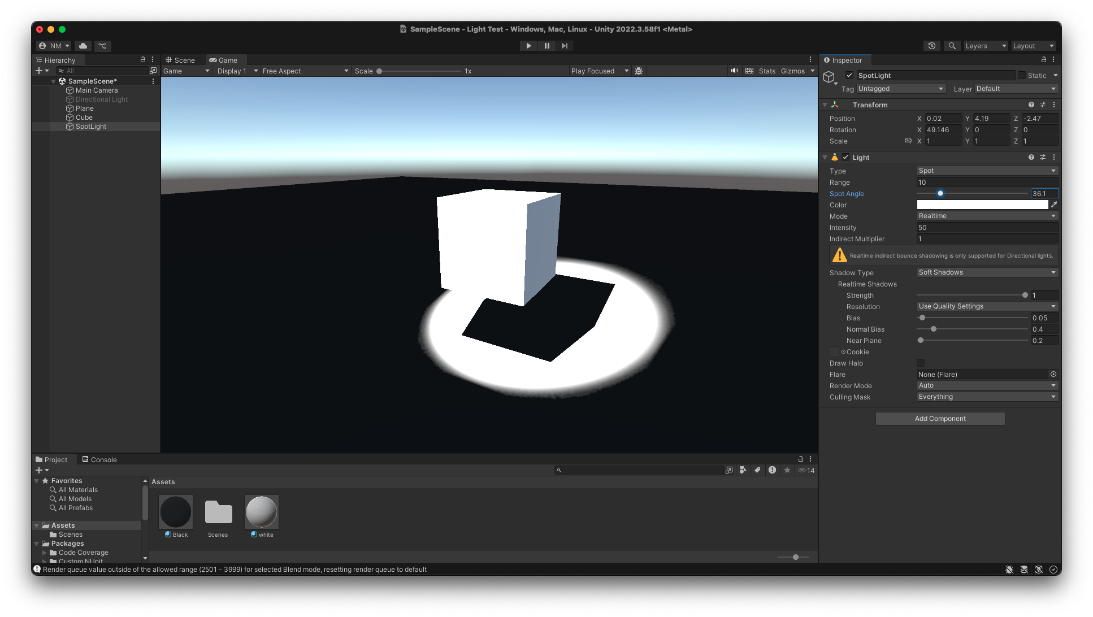Enable the Draw Halo checkbox
This screenshot has height=617, width=1093.
921,363
